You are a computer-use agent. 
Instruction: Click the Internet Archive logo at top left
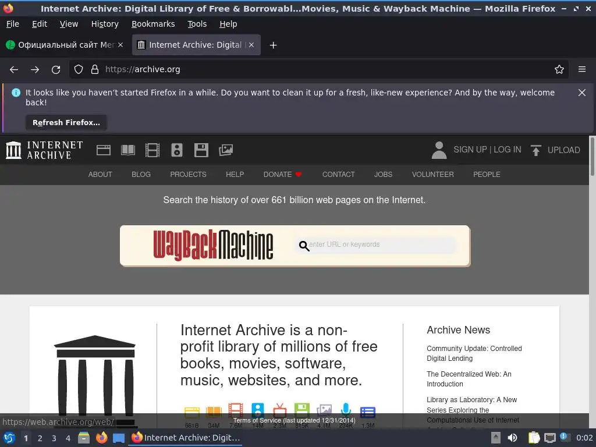coord(44,150)
